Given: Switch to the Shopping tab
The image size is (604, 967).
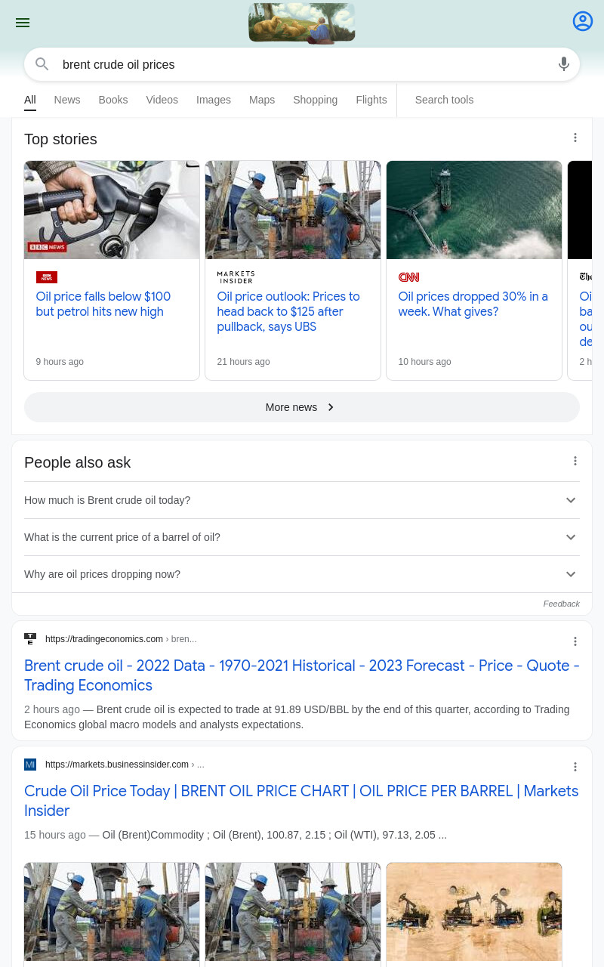Looking at the screenshot, I should coord(316,100).
